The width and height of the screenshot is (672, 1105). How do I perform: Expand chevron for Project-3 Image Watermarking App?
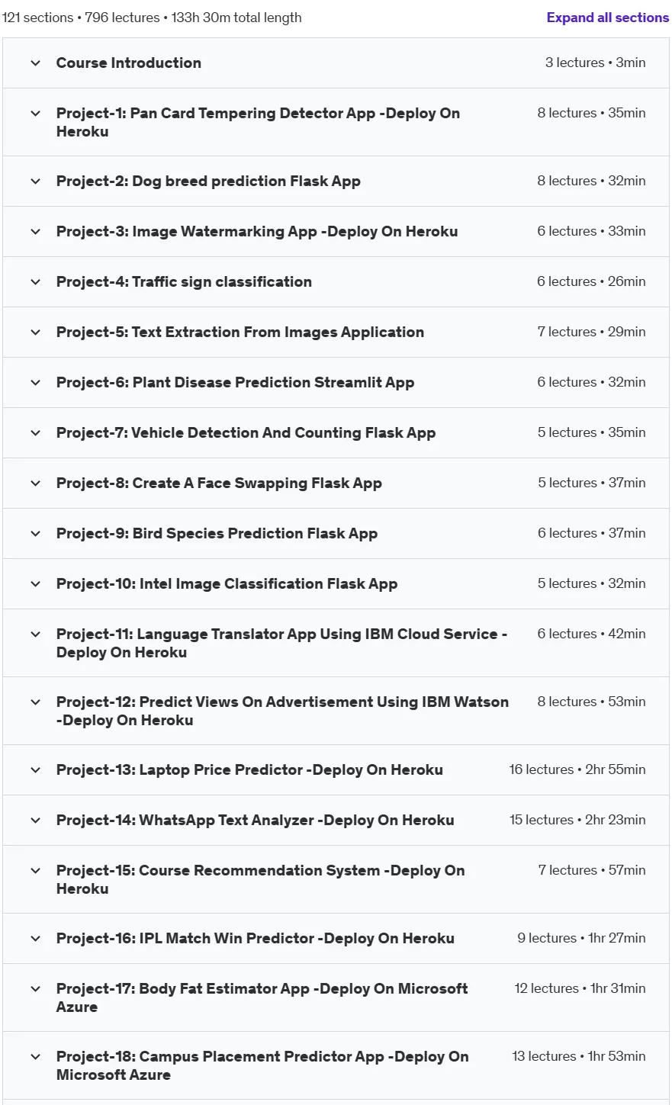pyautogui.click(x=35, y=232)
